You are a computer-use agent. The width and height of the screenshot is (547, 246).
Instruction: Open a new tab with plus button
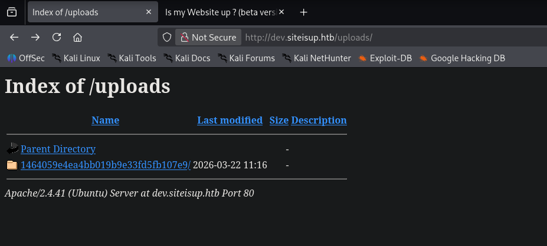click(x=303, y=12)
